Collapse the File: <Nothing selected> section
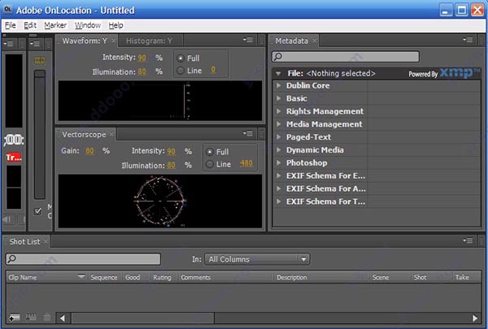The width and height of the screenshot is (488, 329). point(278,74)
